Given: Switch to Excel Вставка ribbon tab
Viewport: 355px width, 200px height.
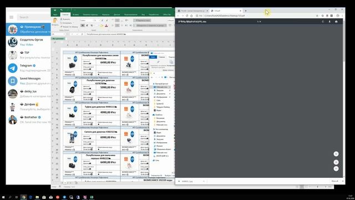Looking at the screenshot, I should click(75, 14).
